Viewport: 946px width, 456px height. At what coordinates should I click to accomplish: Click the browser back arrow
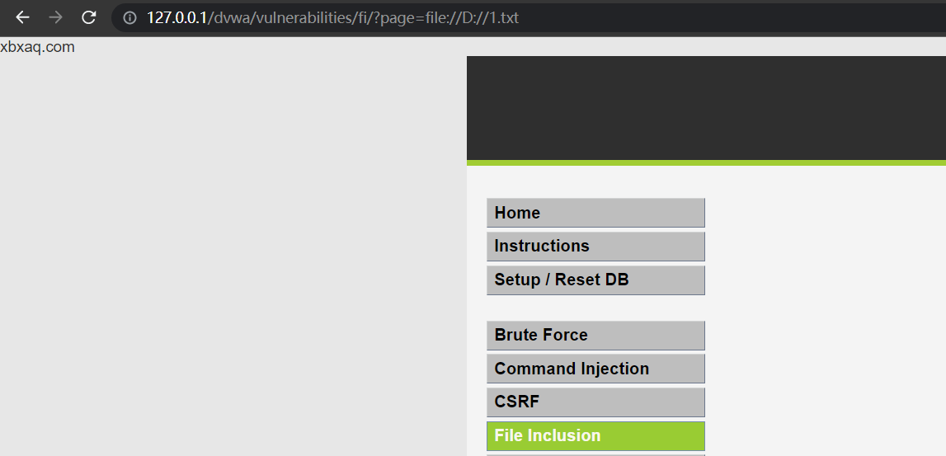coord(22,17)
